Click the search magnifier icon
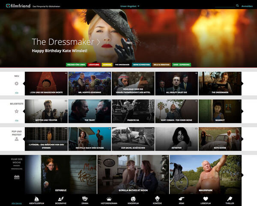The height and width of the screenshot is (206, 257). pyautogui.click(x=237, y=6)
